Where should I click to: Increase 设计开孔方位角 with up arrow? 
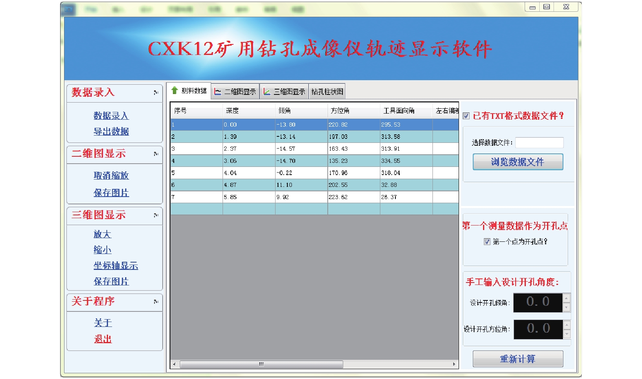(x=567, y=325)
